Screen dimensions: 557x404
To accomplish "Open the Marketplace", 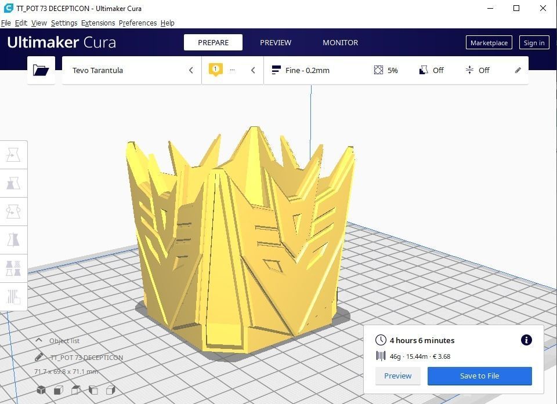I will click(489, 42).
